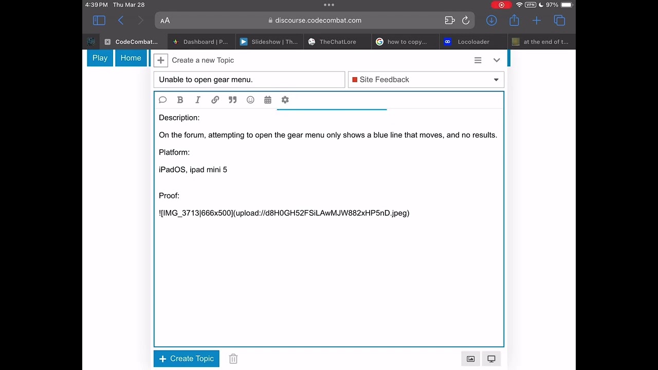658x370 pixels.
Task: Open the emoji picker
Action: [x=250, y=100]
